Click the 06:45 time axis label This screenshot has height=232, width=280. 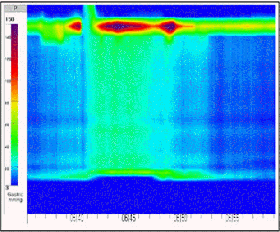(x=129, y=219)
